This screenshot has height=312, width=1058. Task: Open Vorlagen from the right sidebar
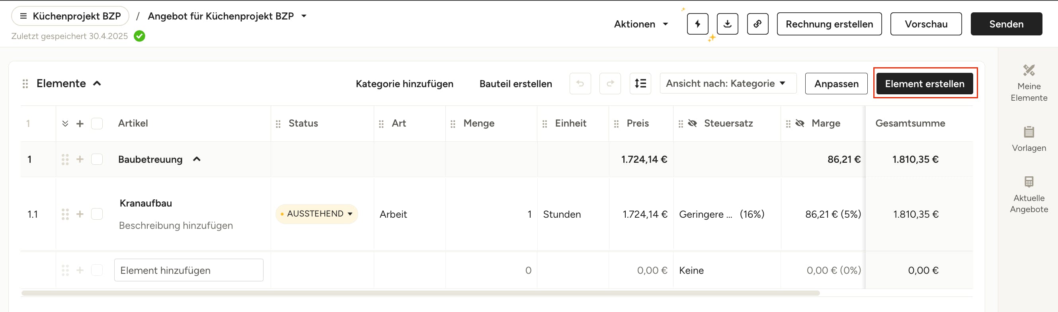[1029, 139]
